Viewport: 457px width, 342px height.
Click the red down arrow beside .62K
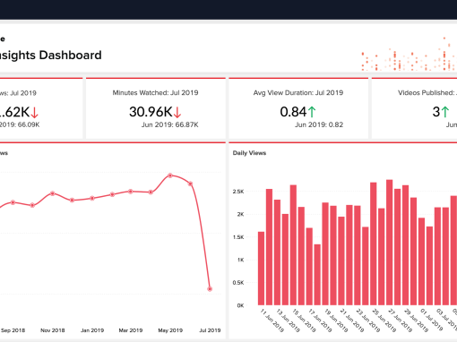pos(35,113)
